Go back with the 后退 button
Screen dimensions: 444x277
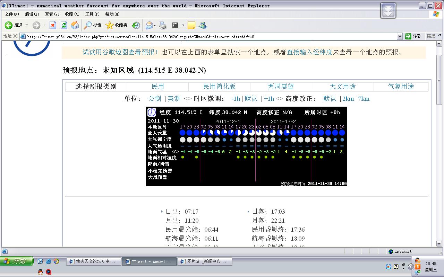pos(14,25)
